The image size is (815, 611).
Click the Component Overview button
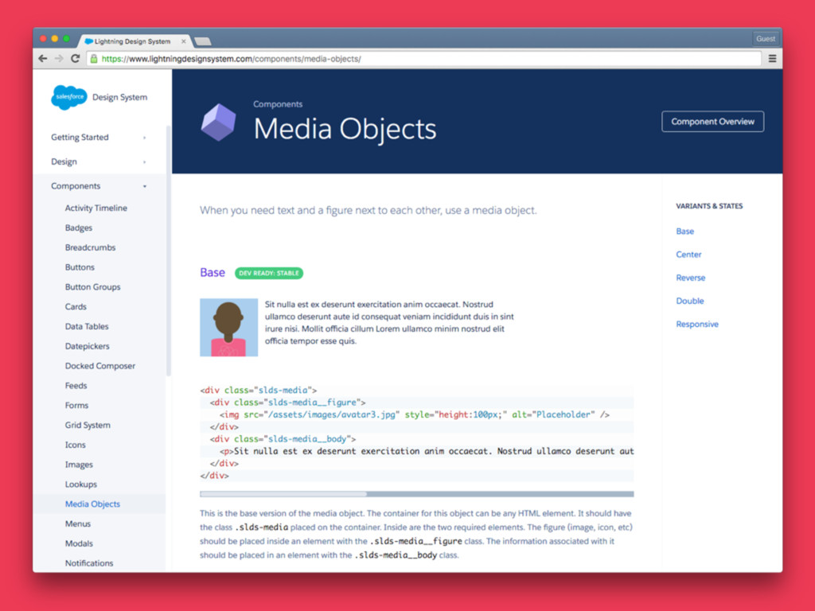pyautogui.click(x=712, y=122)
